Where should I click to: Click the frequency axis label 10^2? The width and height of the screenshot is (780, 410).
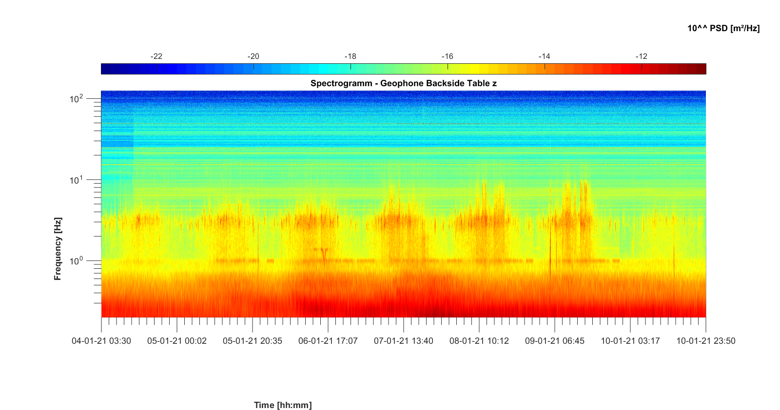(x=77, y=99)
